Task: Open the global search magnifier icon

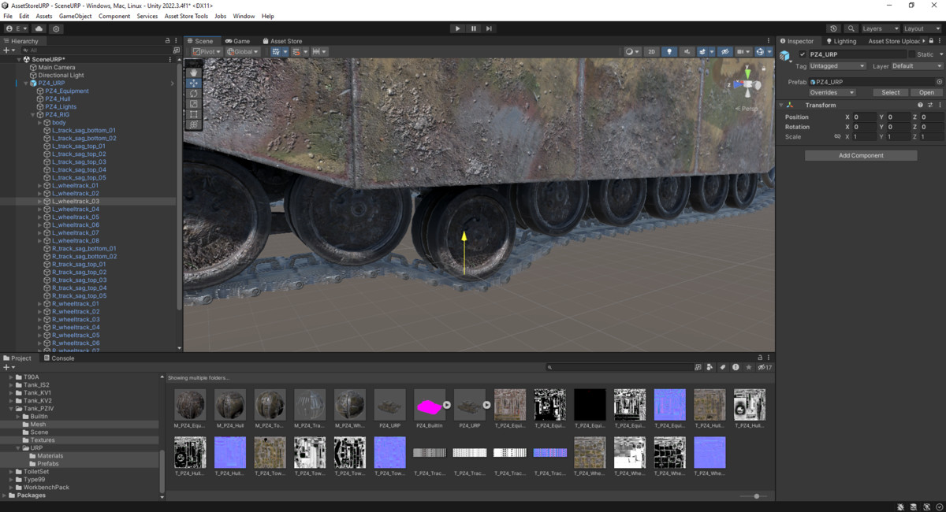Action: pyautogui.click(x=851, y=28)
